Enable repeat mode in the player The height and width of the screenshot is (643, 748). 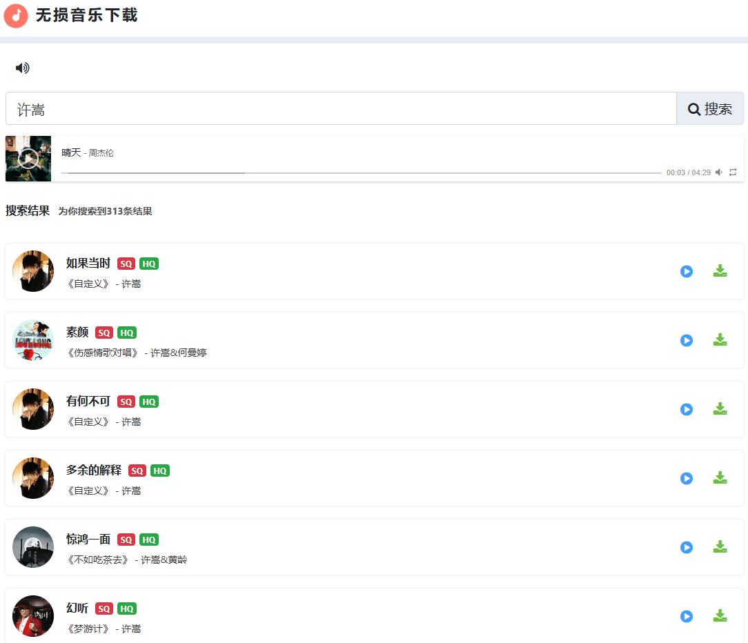tap(733, 172)
